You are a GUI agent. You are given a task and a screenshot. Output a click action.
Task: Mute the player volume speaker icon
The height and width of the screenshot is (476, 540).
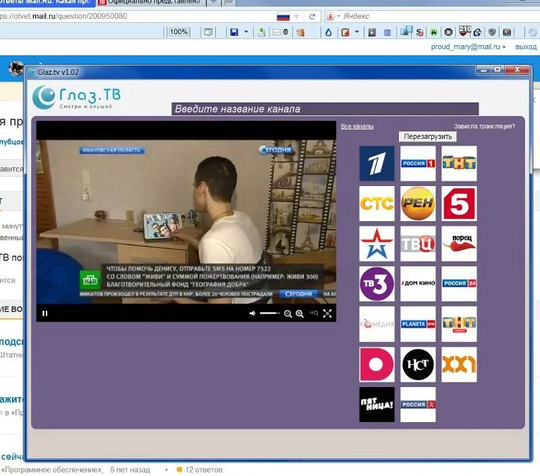tap(252, 314)
